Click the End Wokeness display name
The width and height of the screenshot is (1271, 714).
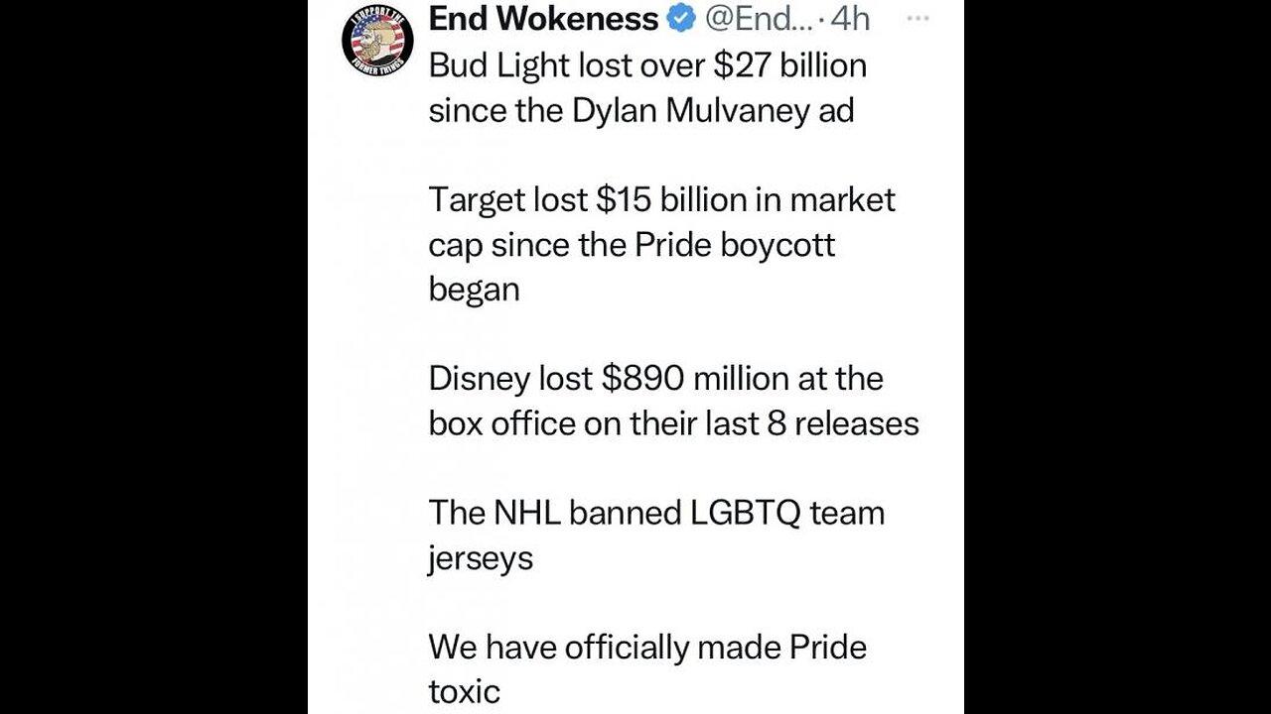click(543, 18)
